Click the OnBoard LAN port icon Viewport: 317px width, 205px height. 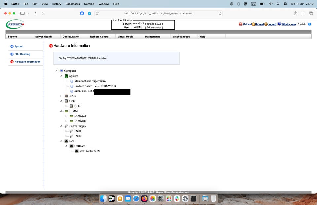coord(71,146)
